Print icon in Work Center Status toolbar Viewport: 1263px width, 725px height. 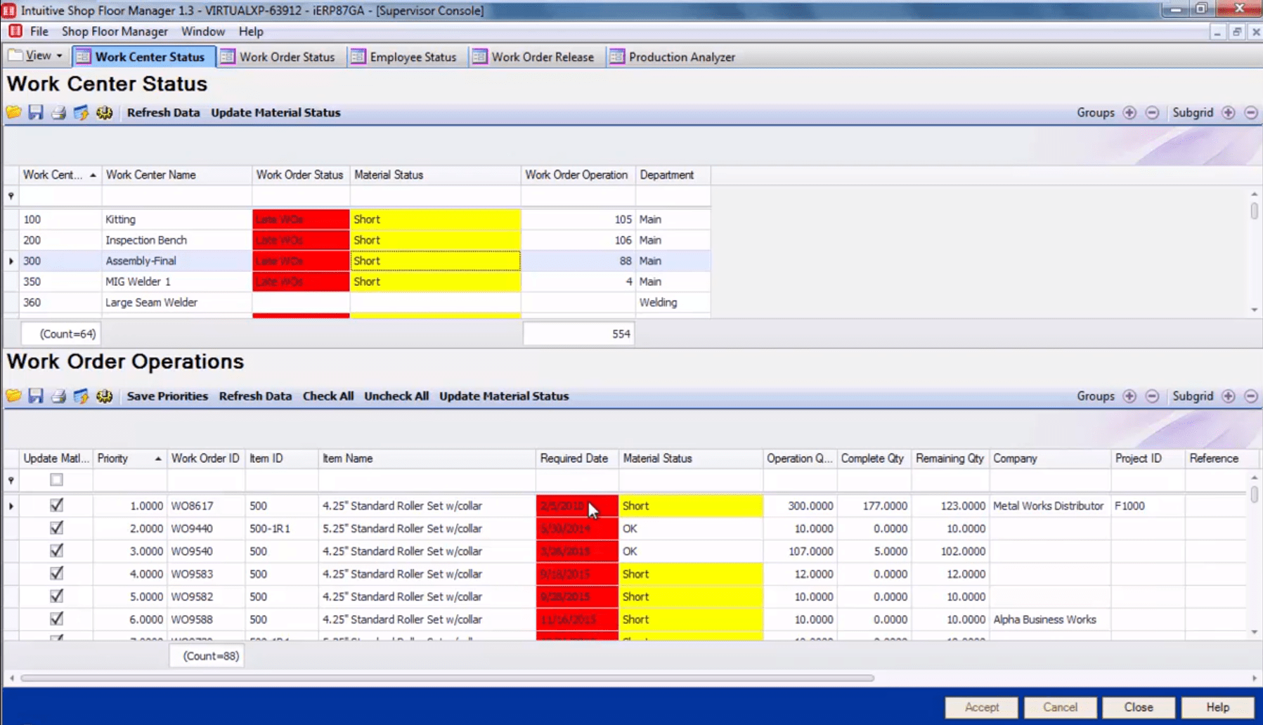58,112
